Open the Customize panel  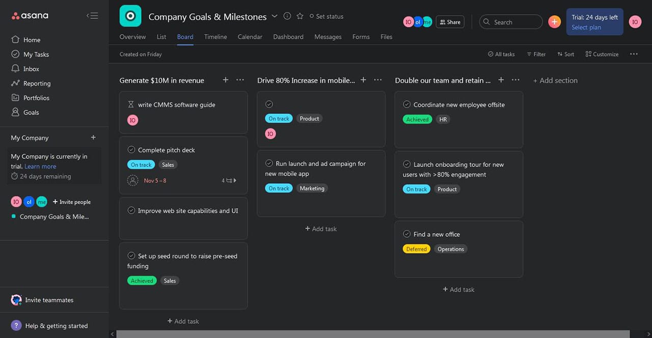(602, 54)
